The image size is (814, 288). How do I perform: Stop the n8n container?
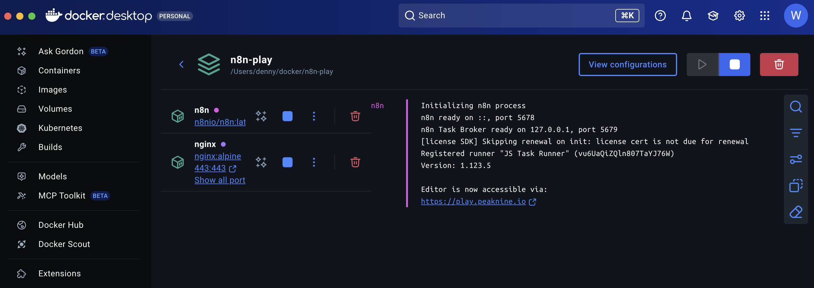tap(287, 116)
